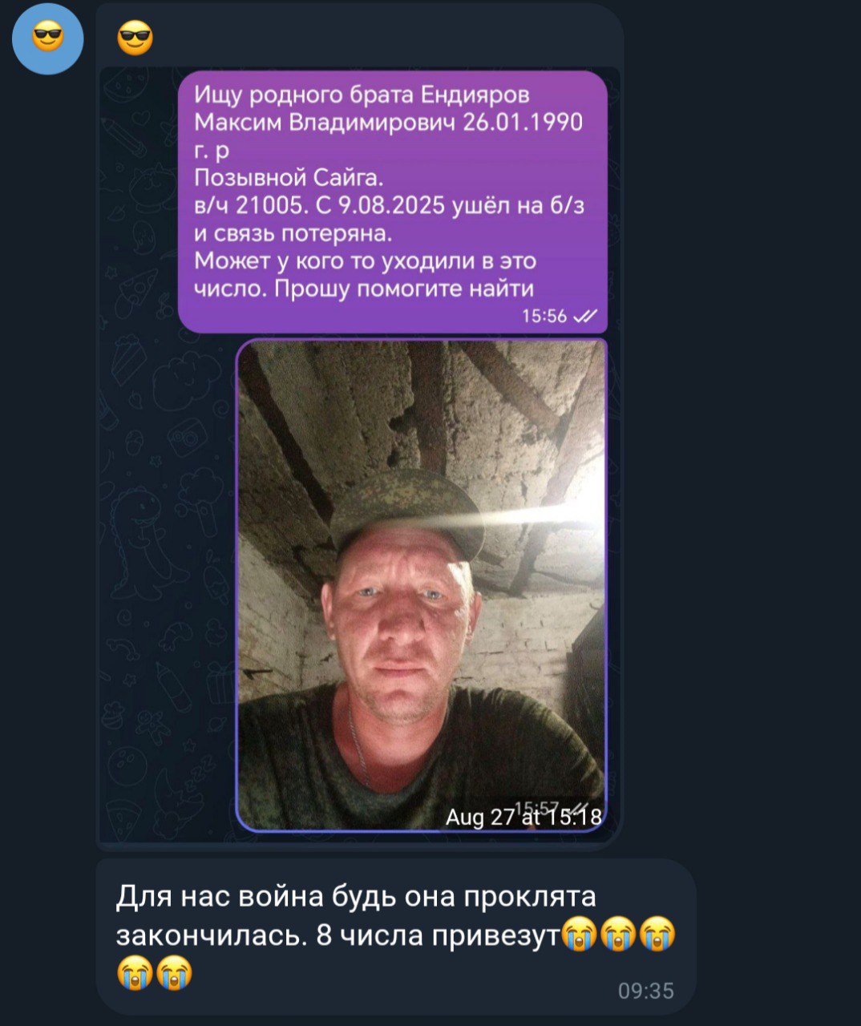Click the first crying emoji after "привезут"
861x1026 pixels.
point(578,935)
